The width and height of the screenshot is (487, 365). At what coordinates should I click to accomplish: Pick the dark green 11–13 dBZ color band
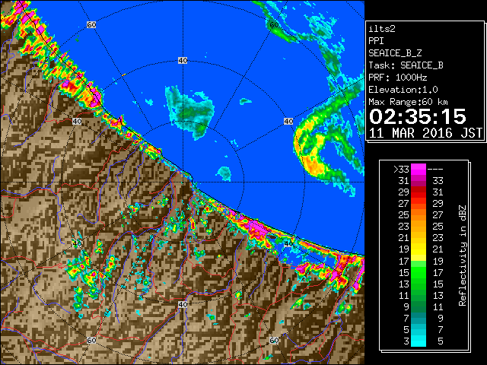click(419, 295)
